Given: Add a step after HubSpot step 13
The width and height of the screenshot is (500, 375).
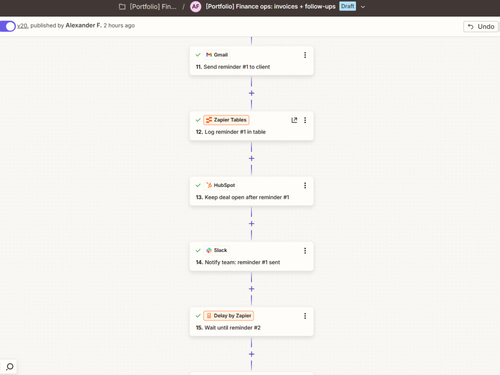Looking at the screenshot, I should coord(251,223).
